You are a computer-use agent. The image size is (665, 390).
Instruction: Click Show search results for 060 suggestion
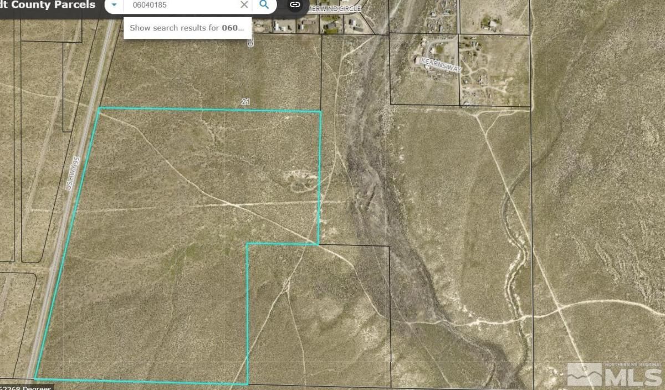187,27
